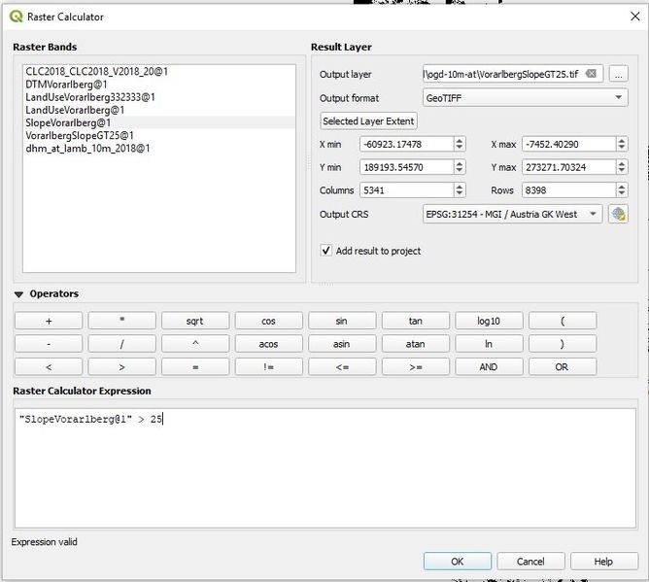The width and height of the screenshot is (649, 582).
Task: Insert the AND logical operator
Action: (x=489, y=367)
